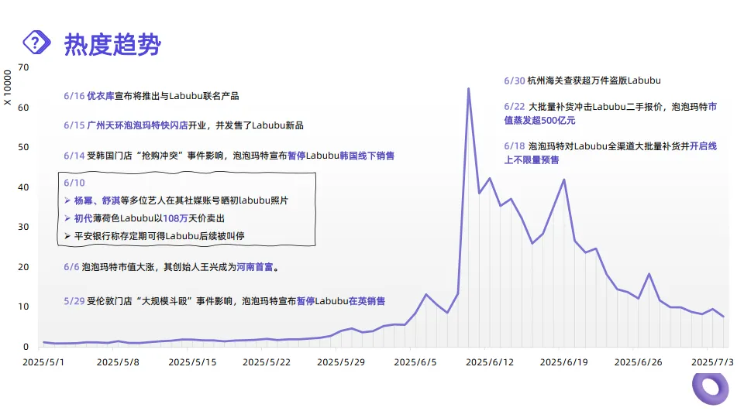This screenshot has width=744, height=418.
Task: Click the y-axis value 70
Action: [23, 67]
